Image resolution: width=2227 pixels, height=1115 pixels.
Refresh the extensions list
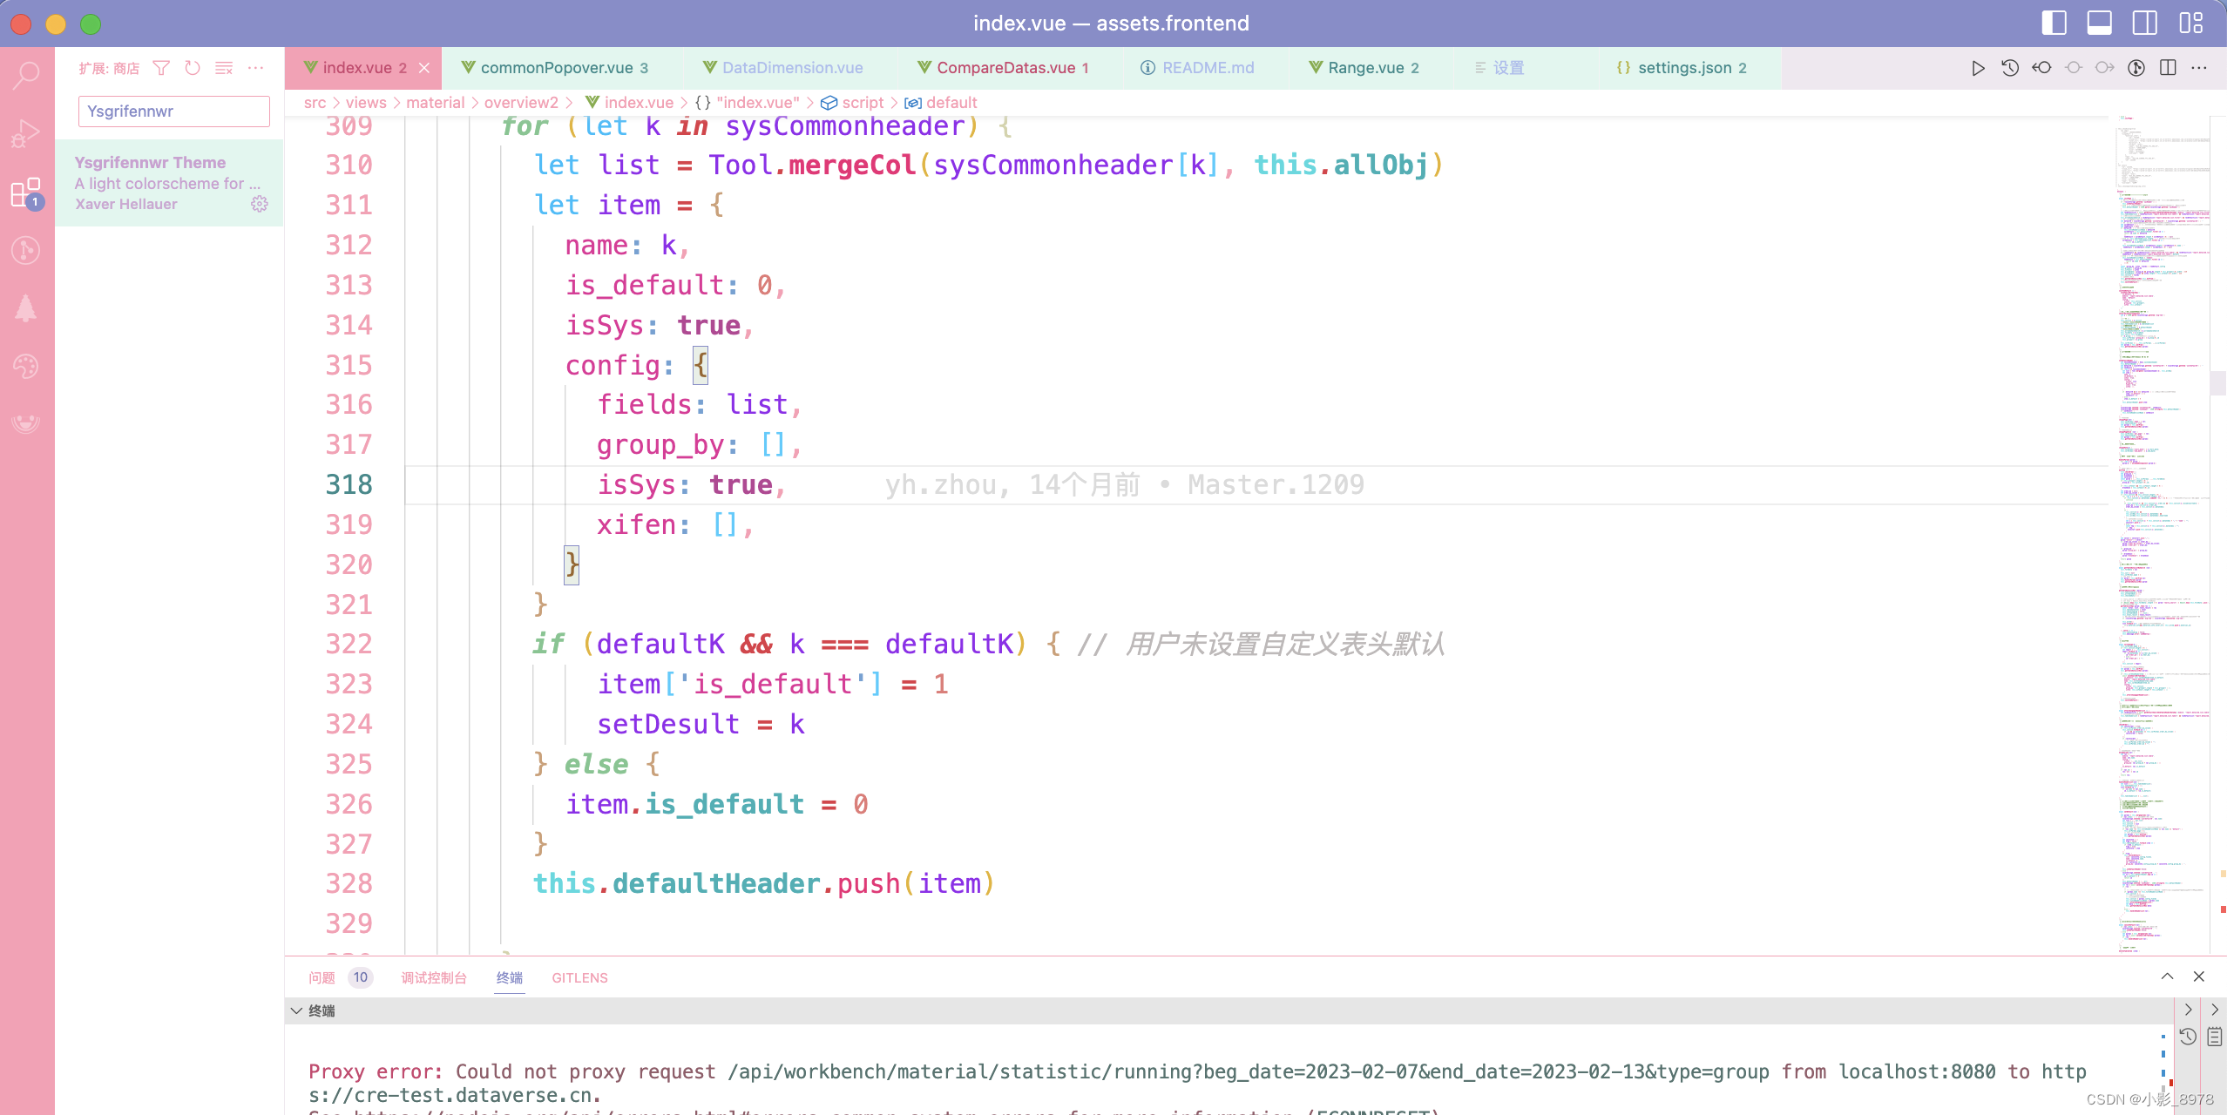tap(193, 68)
